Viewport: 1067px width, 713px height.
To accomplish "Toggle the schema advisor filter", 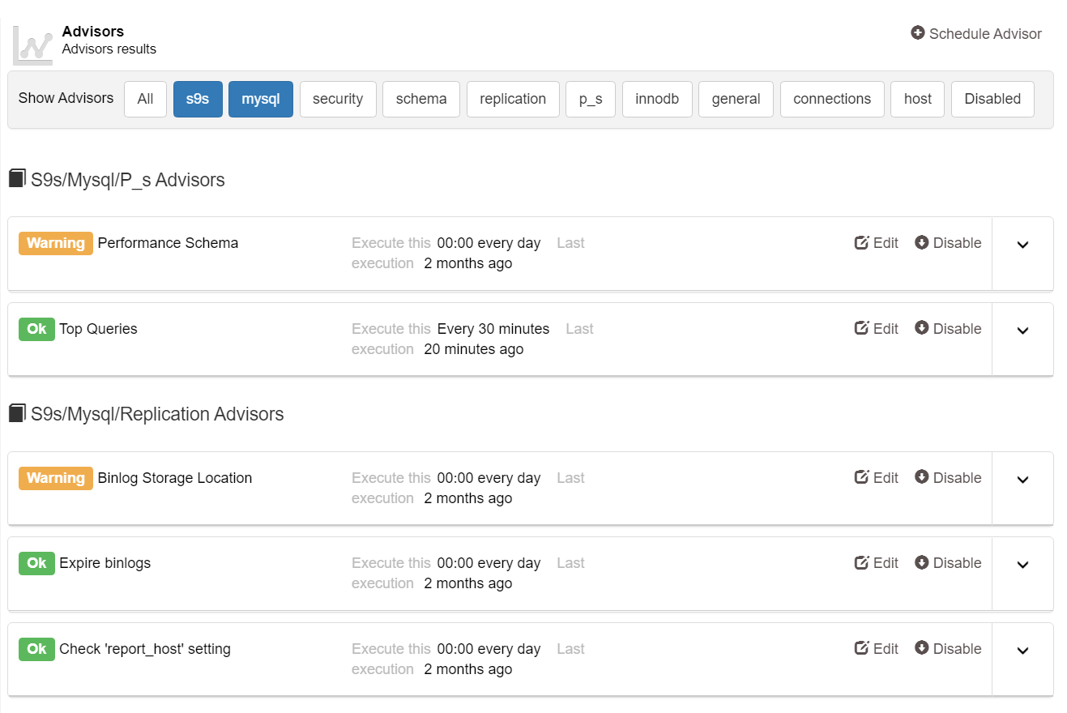I will pyautogui.click(x=421, y=99).
